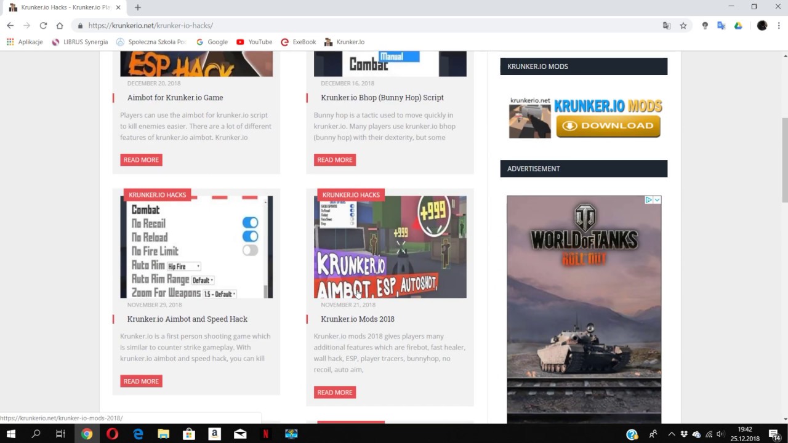Open the ESP Hack thumbnail image
This screenshot has width=788, height=443.
point(196,64)
